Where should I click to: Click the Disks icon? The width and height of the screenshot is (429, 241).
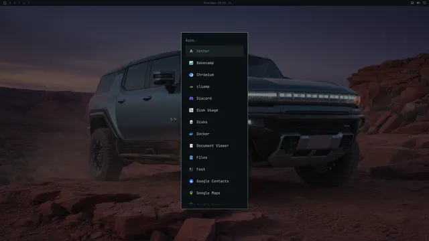pos(191,122)
